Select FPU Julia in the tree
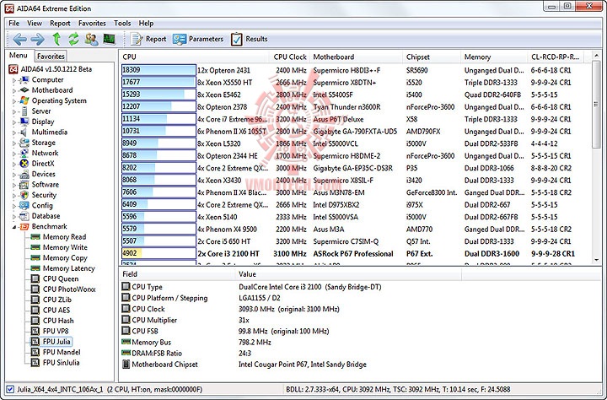Viewport: 607px width, 400px height. [x=56, y=342]
